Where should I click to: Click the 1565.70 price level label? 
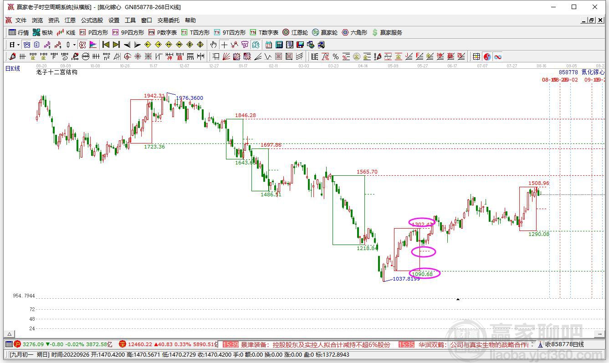(x=367, y=172)
